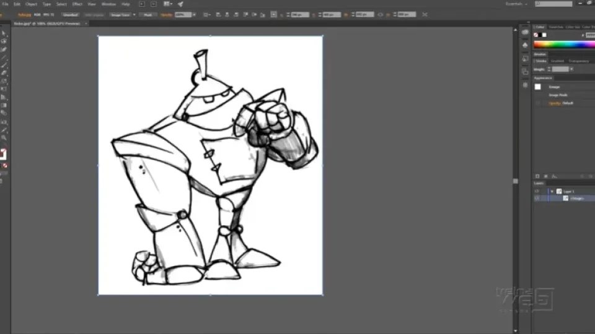This screenshot has height=334, width=595.
Task: Click the white swatch in Color panel
Action: [x=545, y=35]
